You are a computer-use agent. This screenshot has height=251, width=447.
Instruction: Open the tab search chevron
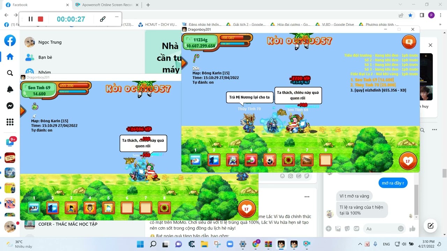[400, 5]
